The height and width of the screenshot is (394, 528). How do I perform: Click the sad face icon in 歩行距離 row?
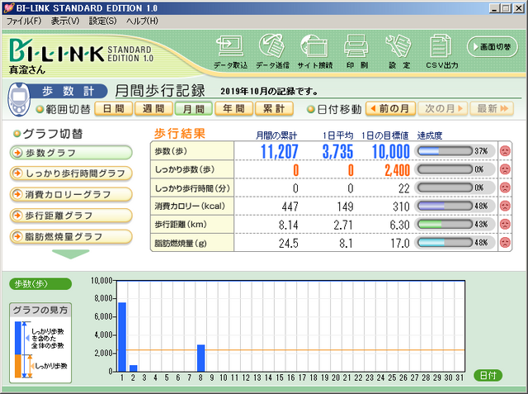click(505, 224)
